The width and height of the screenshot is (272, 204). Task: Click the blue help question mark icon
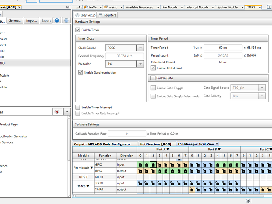58,20
